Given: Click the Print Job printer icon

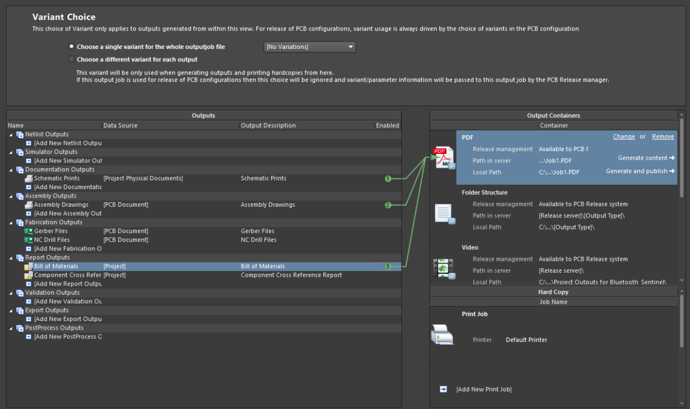Looking at the screenshot, I should coord(443,335).
